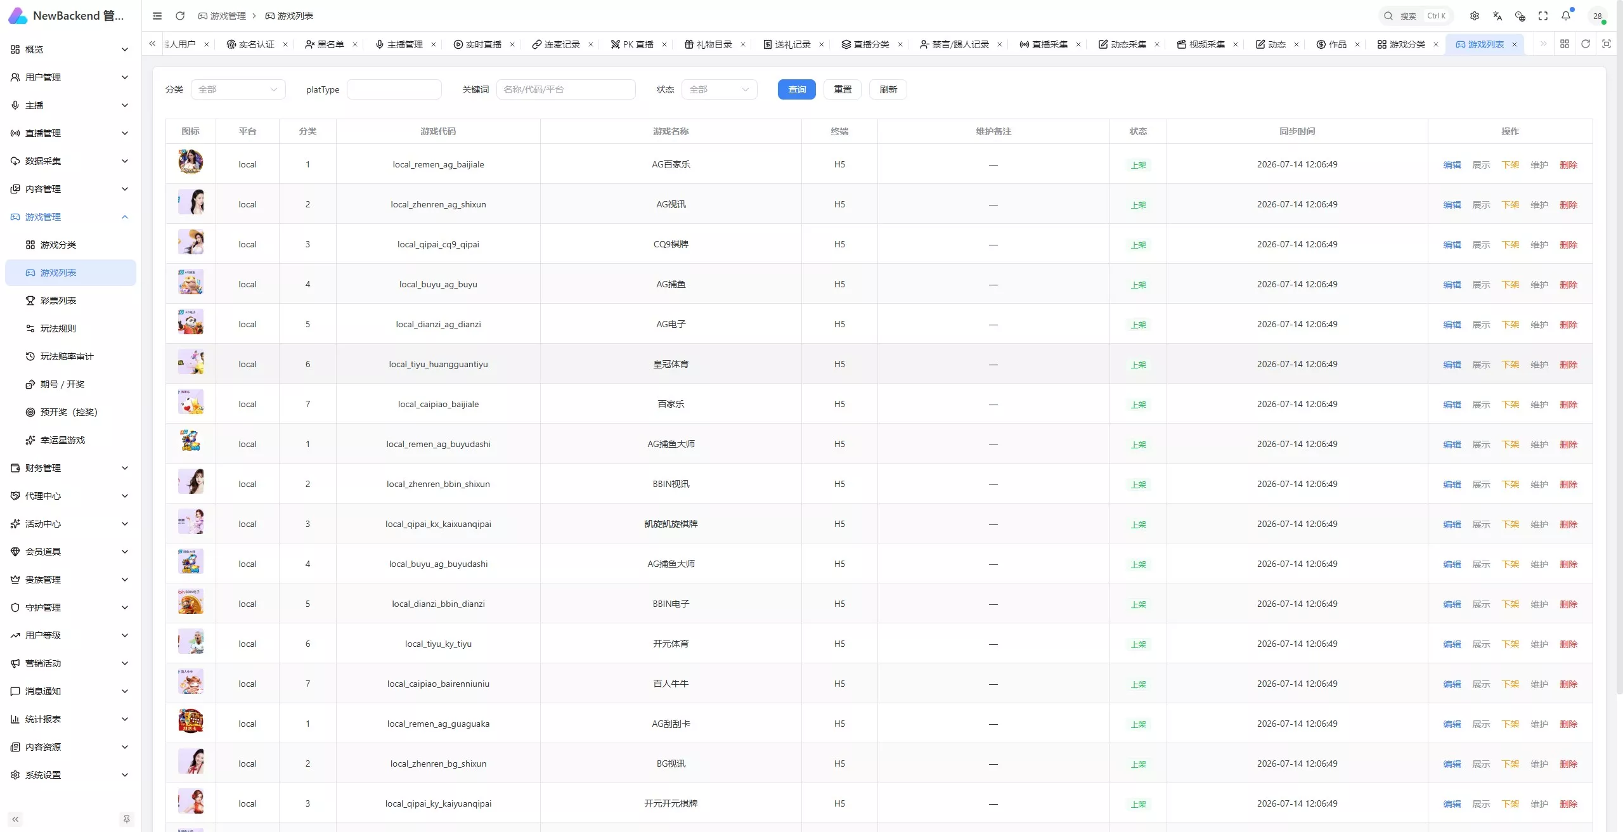Open the language translation icon

tap(1497, 16)
